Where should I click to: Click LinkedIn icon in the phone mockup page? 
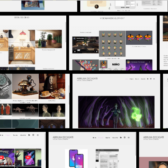coord(121,138)
